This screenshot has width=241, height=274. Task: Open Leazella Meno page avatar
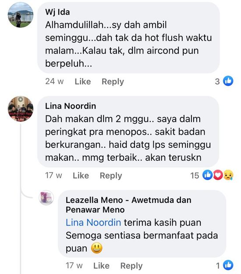pos(46,198)
